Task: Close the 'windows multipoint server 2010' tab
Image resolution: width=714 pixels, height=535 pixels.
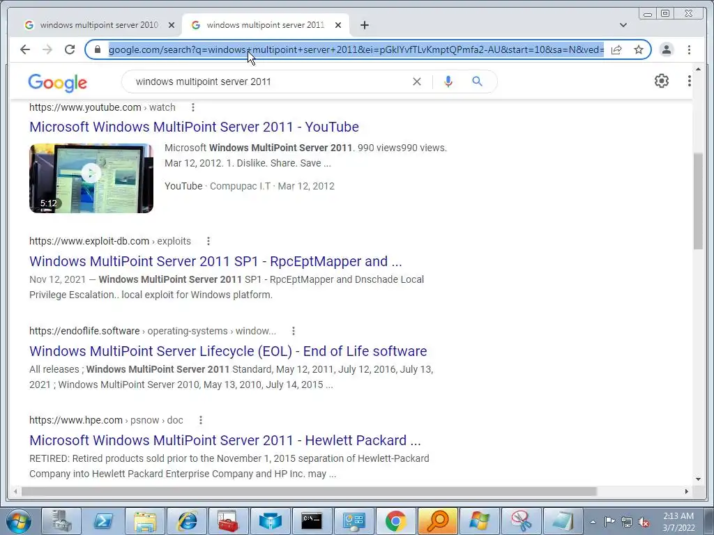Action: pyautogui.click(x=172, y=25)
